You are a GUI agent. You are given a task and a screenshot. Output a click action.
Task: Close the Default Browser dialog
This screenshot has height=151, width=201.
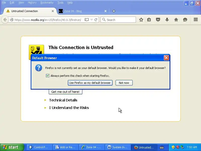(166, 58)
